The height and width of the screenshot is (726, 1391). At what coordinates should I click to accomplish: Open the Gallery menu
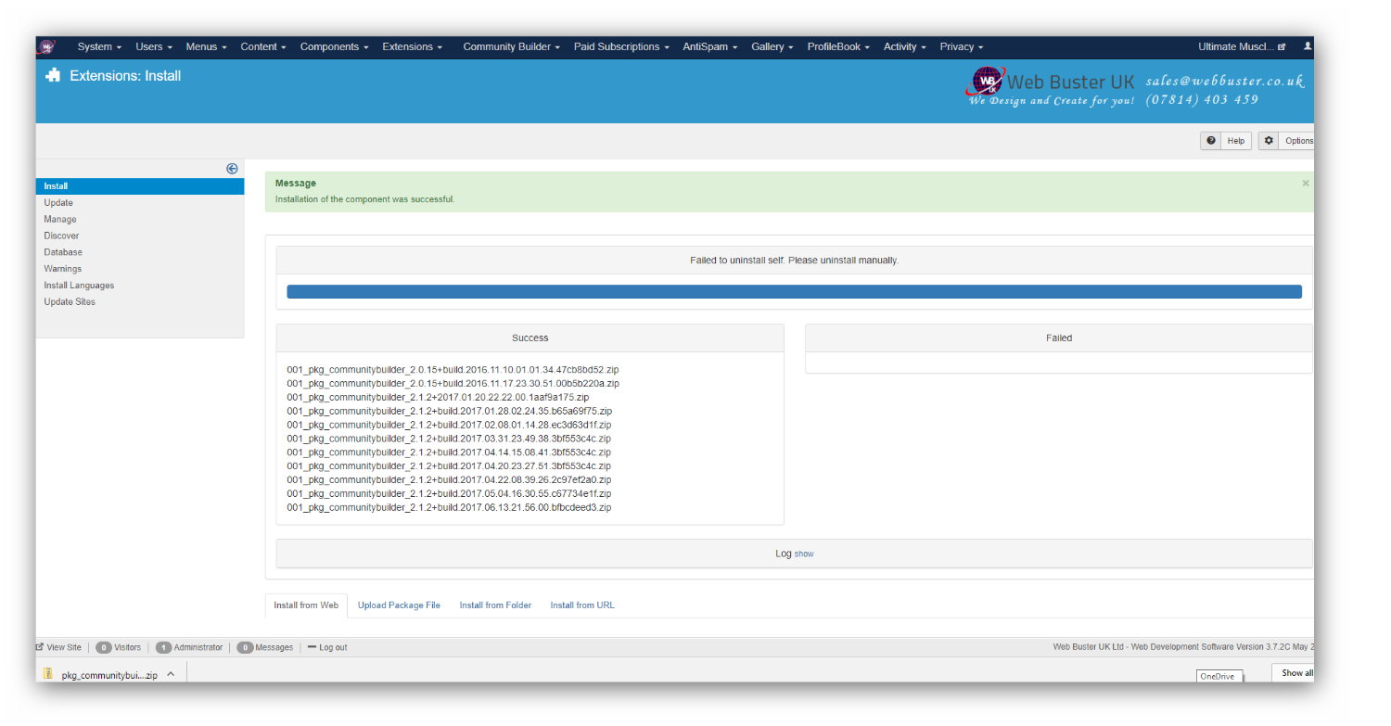[x=772, y=46]
